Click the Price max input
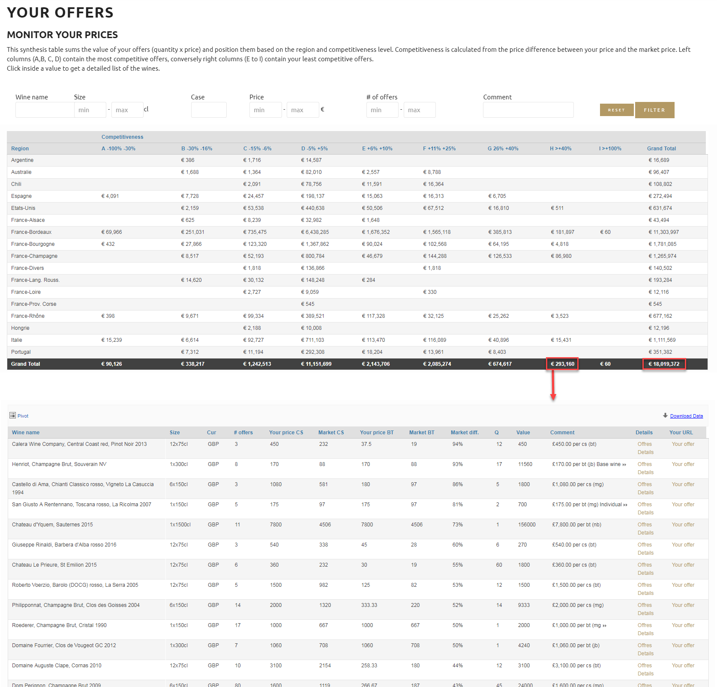 click(x=303, y=110)
